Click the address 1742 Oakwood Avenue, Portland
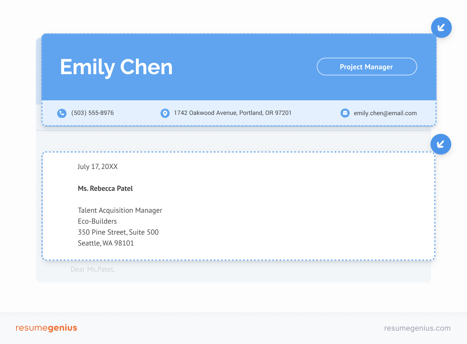Viewport: 467px width, 344px height. tap(233, 113)
